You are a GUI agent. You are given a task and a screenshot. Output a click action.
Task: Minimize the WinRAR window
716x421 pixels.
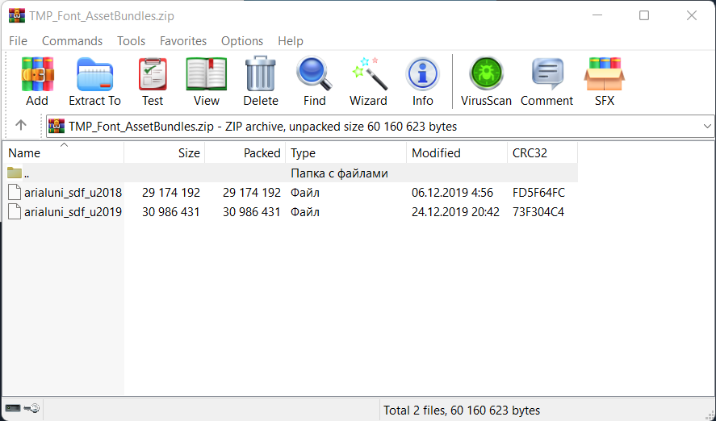[597, 15]
